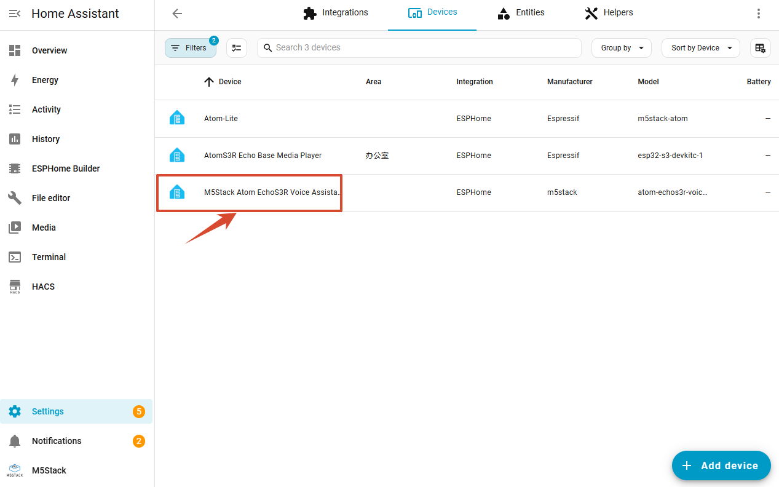
Task: Toggle the Filters panel
Action: coord(190,48)
